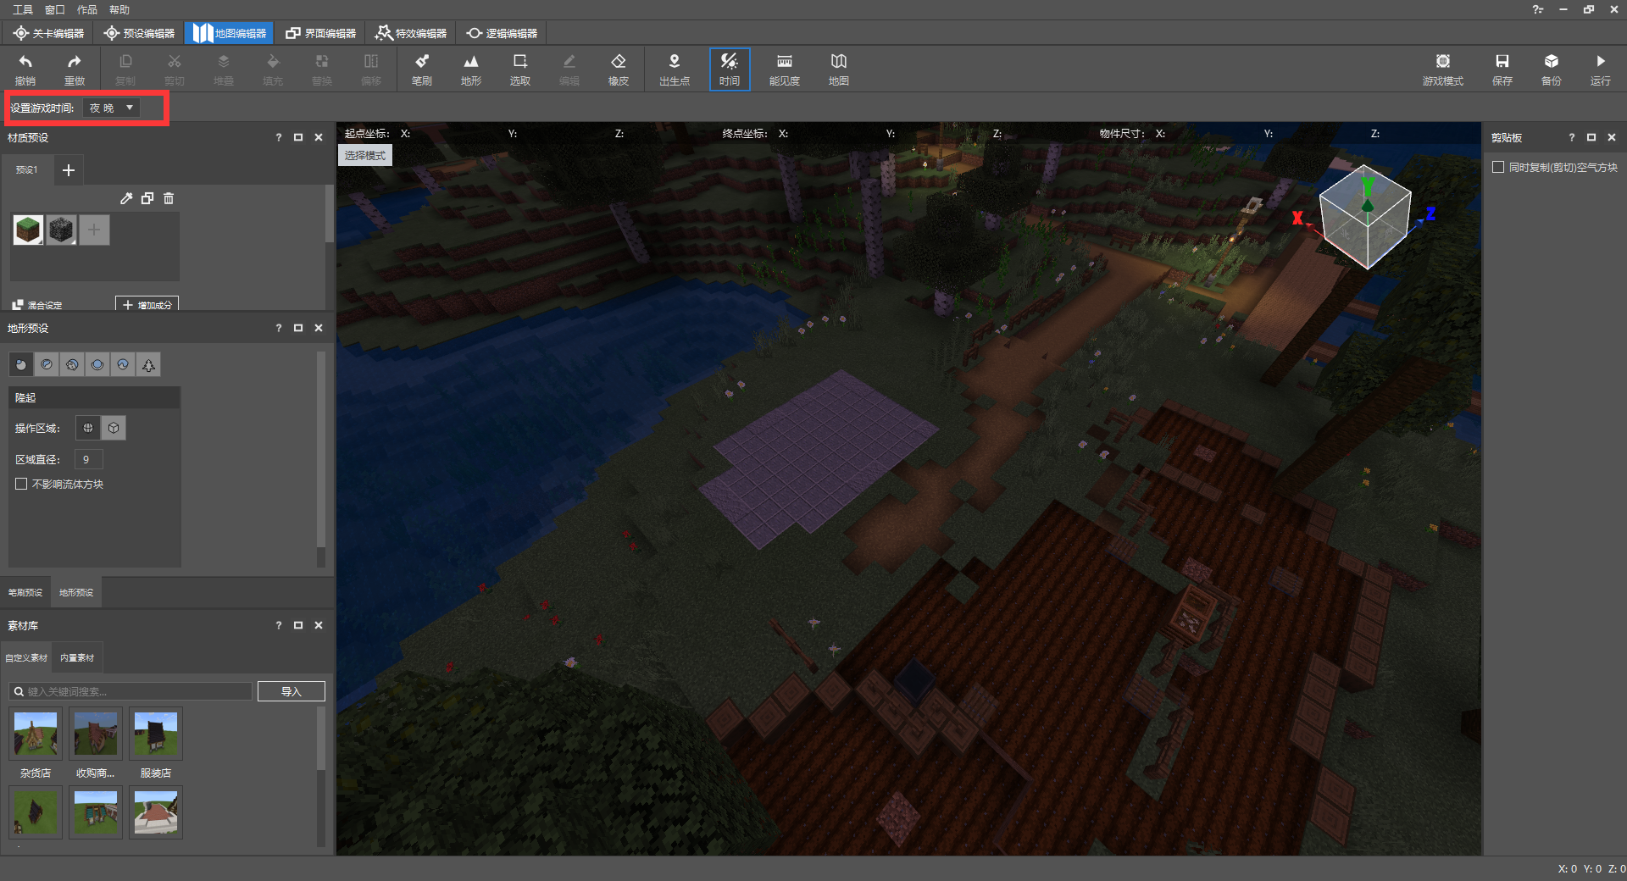This screenshot has height=881, width=1627.
Task: Open the 工具 menu
Action: tap(23, 9)
